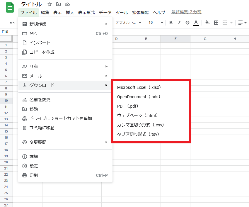Click the move-to-folder icon beside title

(x=58, y=4)
